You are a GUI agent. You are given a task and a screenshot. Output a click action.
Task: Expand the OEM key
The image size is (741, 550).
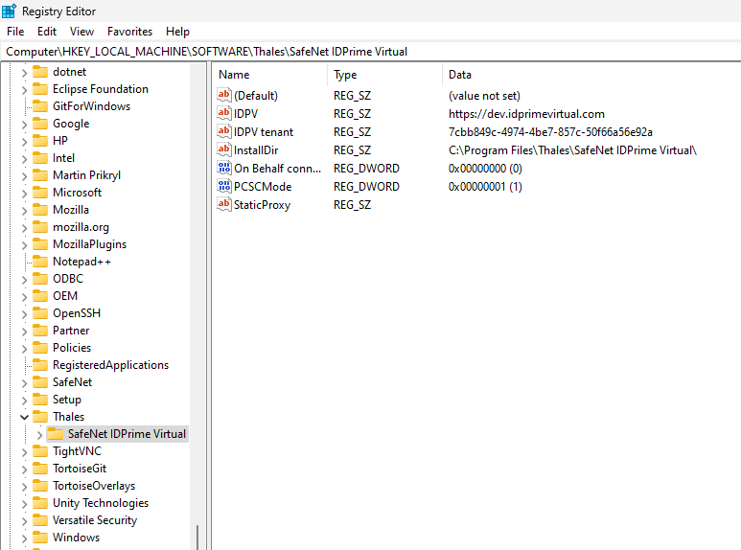point(24,297)
